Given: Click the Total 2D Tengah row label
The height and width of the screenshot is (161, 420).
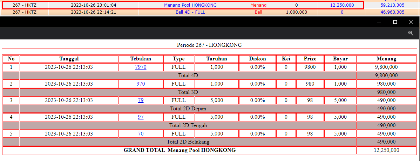Looking at the screenshot, I should 188,125.
